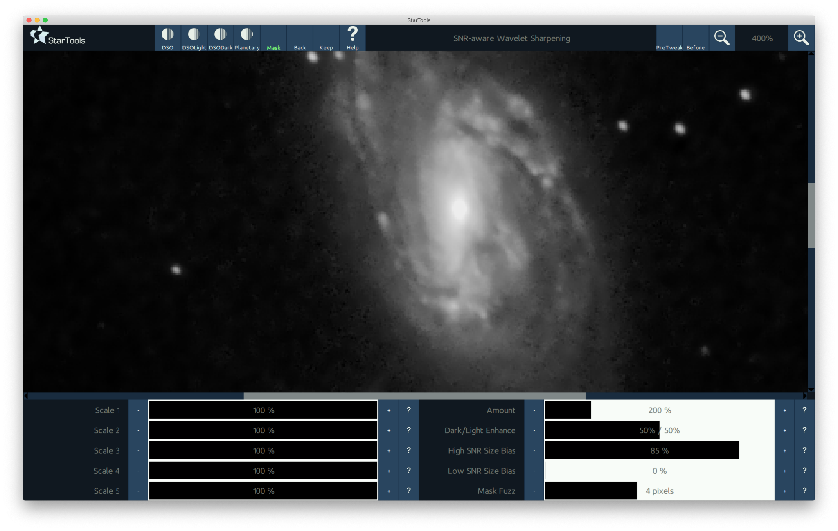Open help for Scale 2

coord(408,430)
